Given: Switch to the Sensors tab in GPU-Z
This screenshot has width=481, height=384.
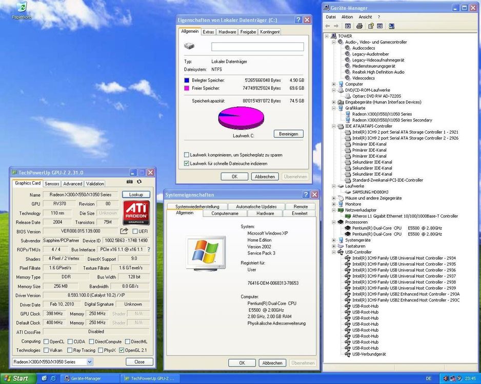Looking at the screenshot, I should coord(51,183).
